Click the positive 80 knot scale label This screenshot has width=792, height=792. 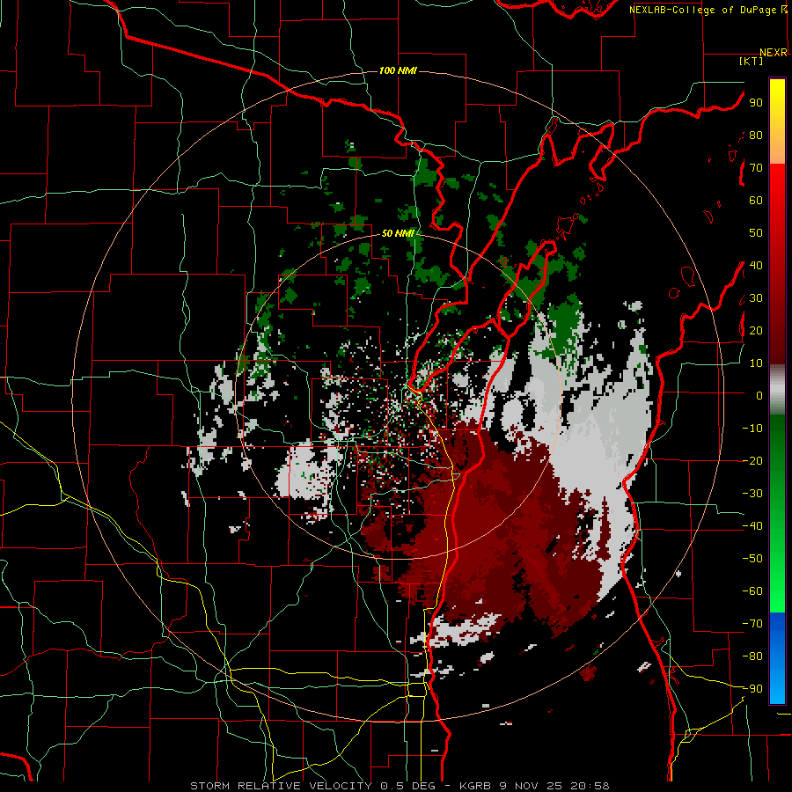pos(756,136)
